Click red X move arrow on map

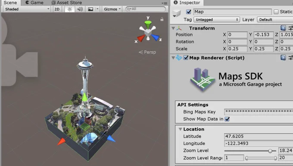(61, 142)
